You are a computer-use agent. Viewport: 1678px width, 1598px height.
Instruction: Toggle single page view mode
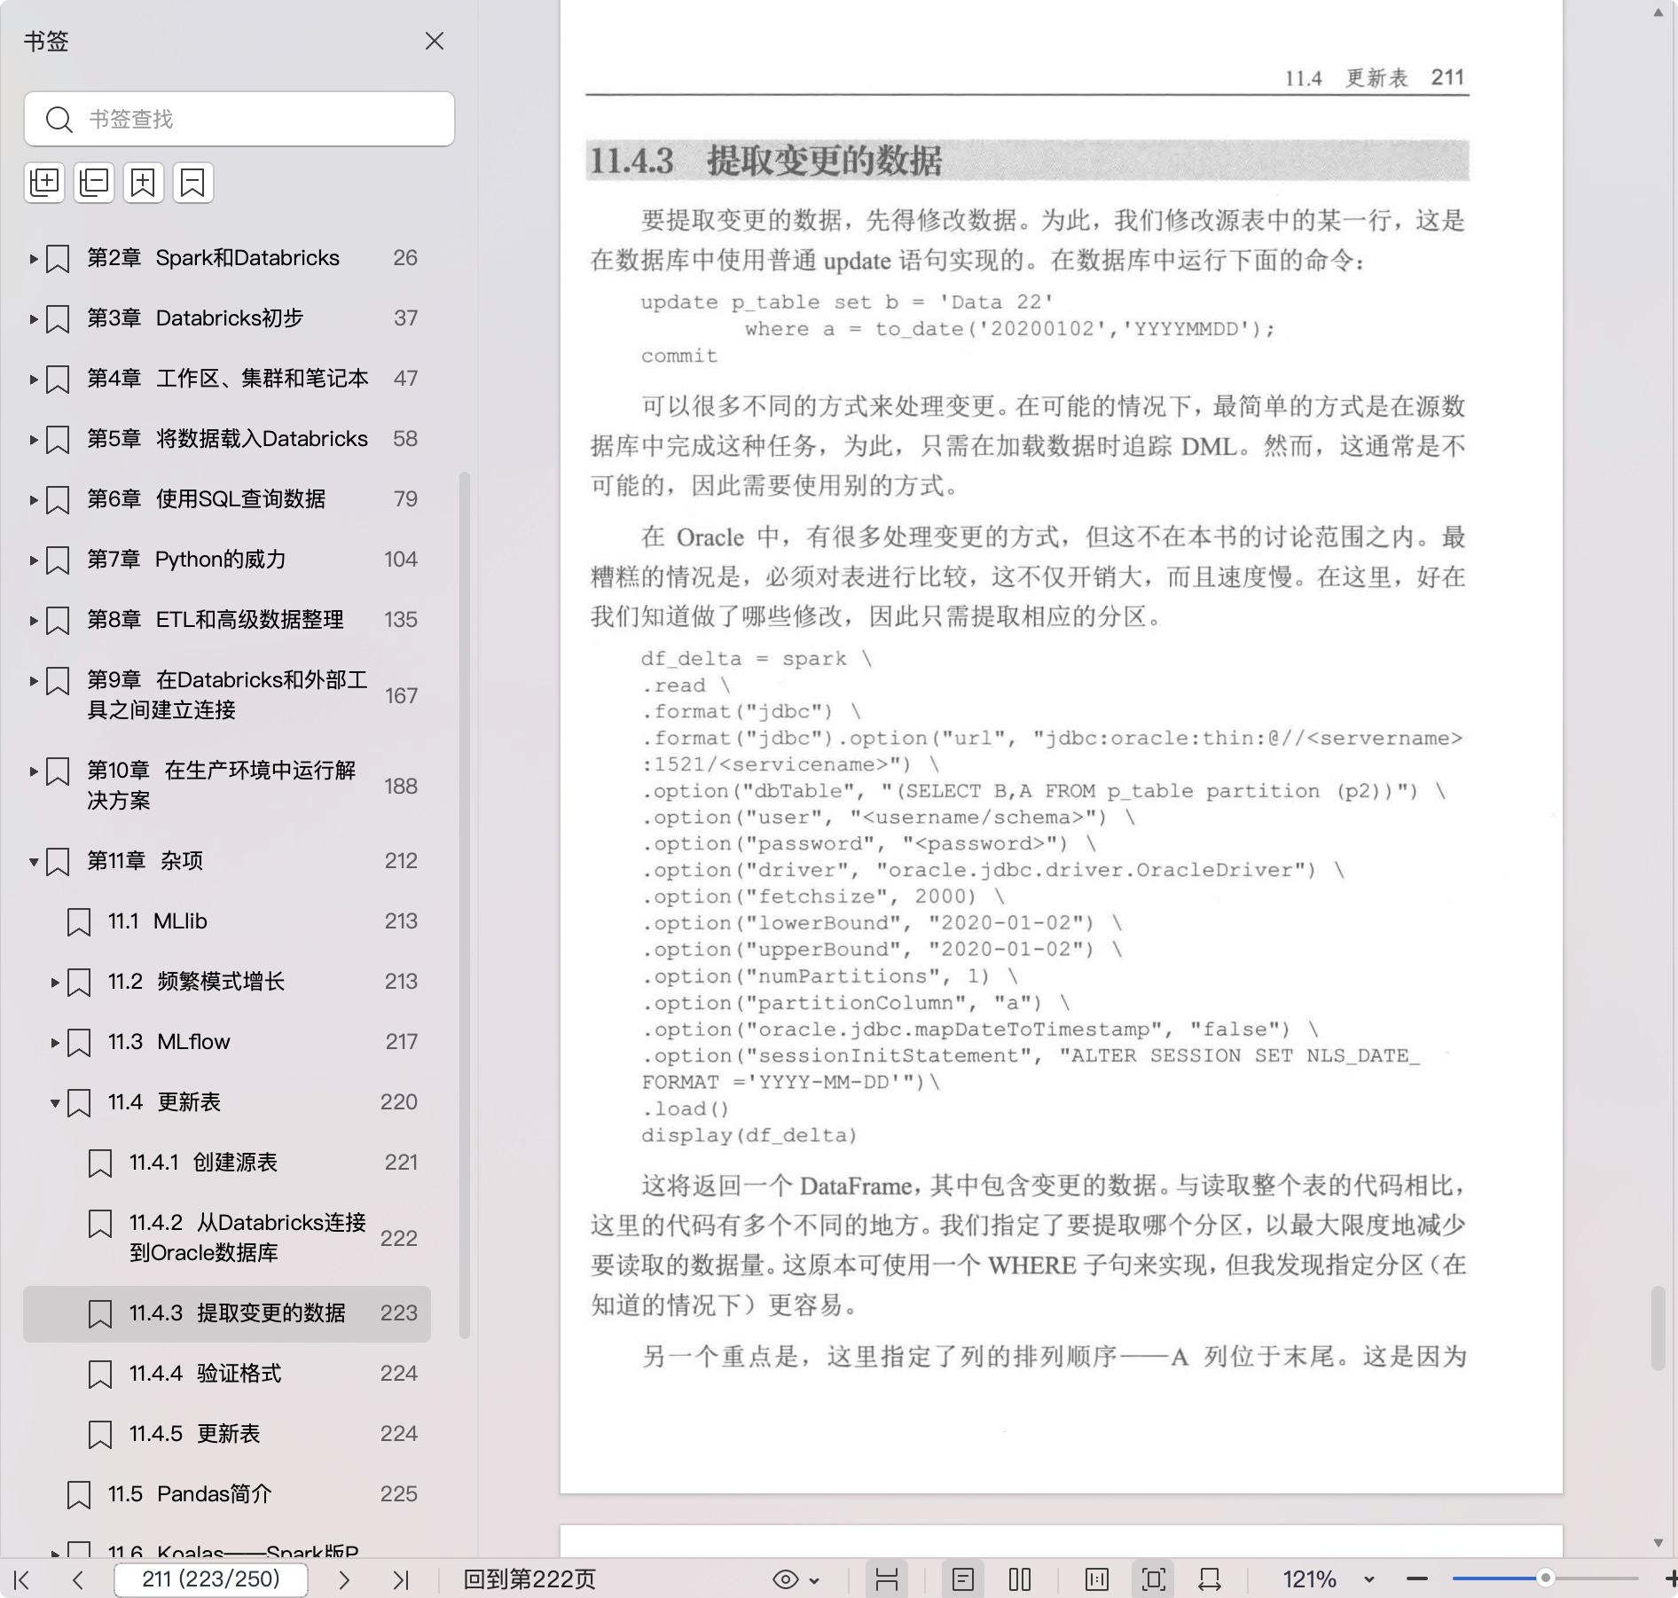[963, 1579]
